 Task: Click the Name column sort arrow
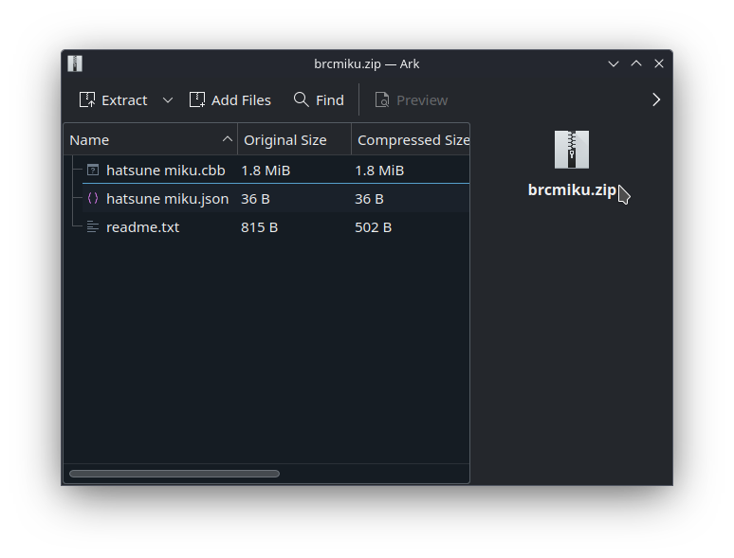pyautogui.click(x=228, y=139)
